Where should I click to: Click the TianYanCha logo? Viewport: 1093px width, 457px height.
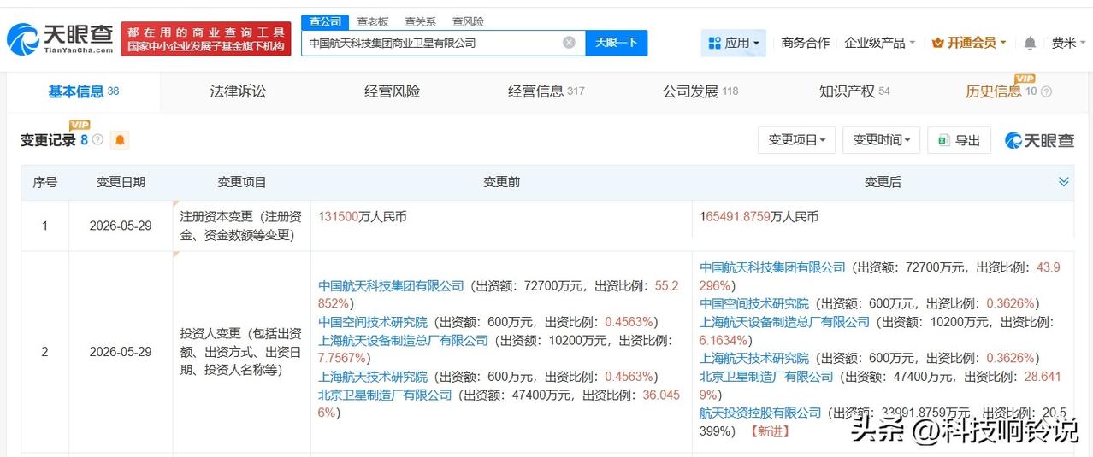60,38
